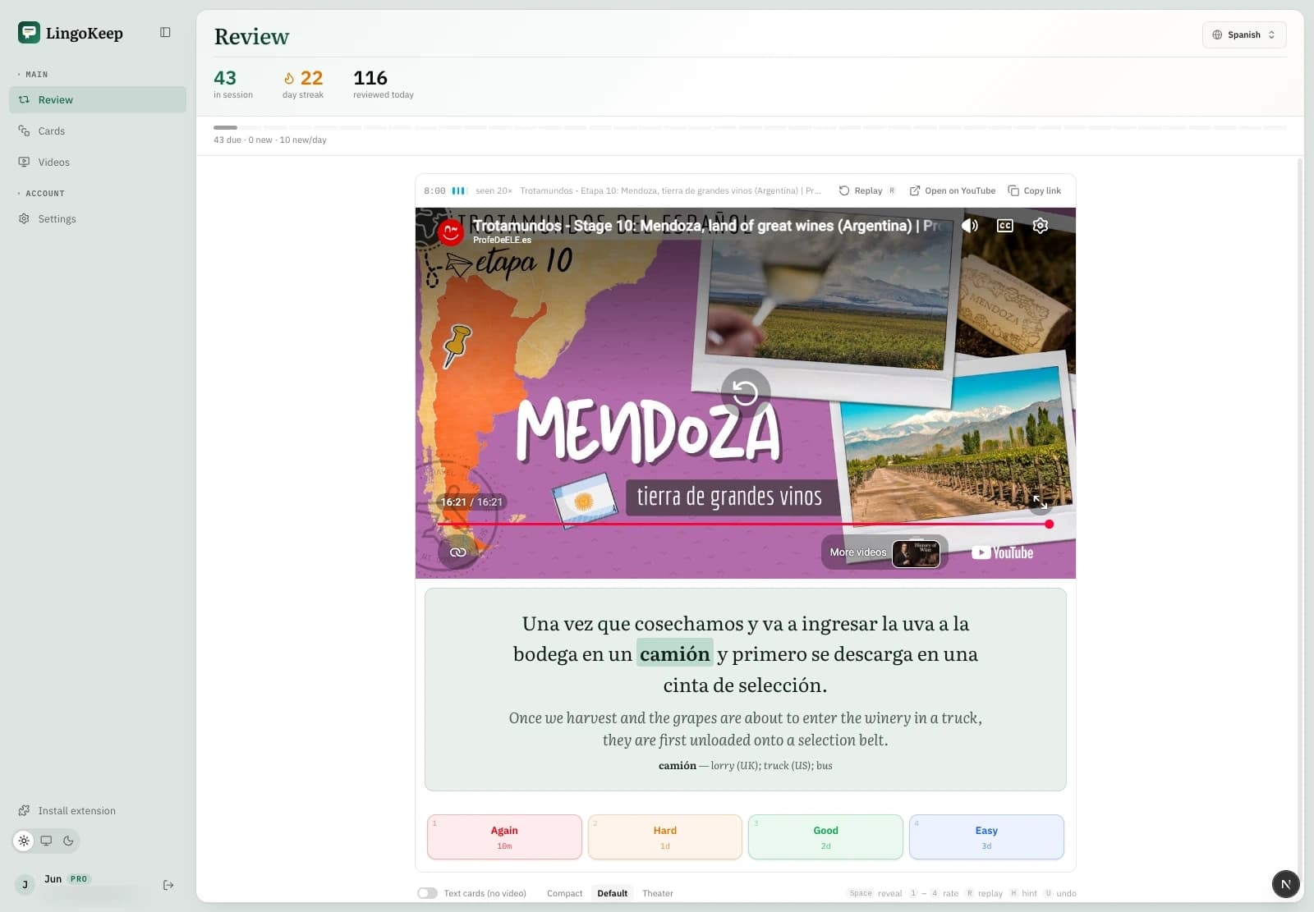The height and width of the screenshot is (912, 1314).
Task: Select the Theater layout tab
Action: 658,893
